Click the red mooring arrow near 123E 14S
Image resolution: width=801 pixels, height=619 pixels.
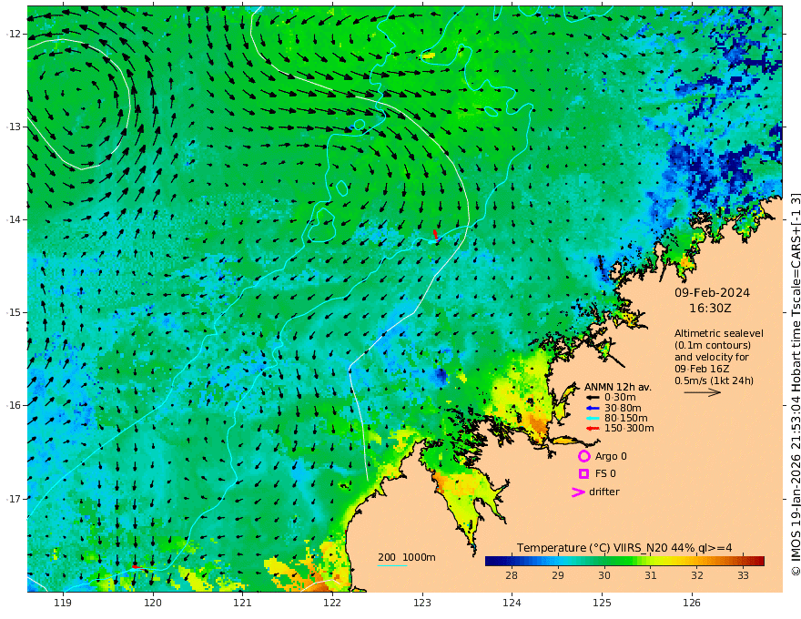click(x=435, y=235)
